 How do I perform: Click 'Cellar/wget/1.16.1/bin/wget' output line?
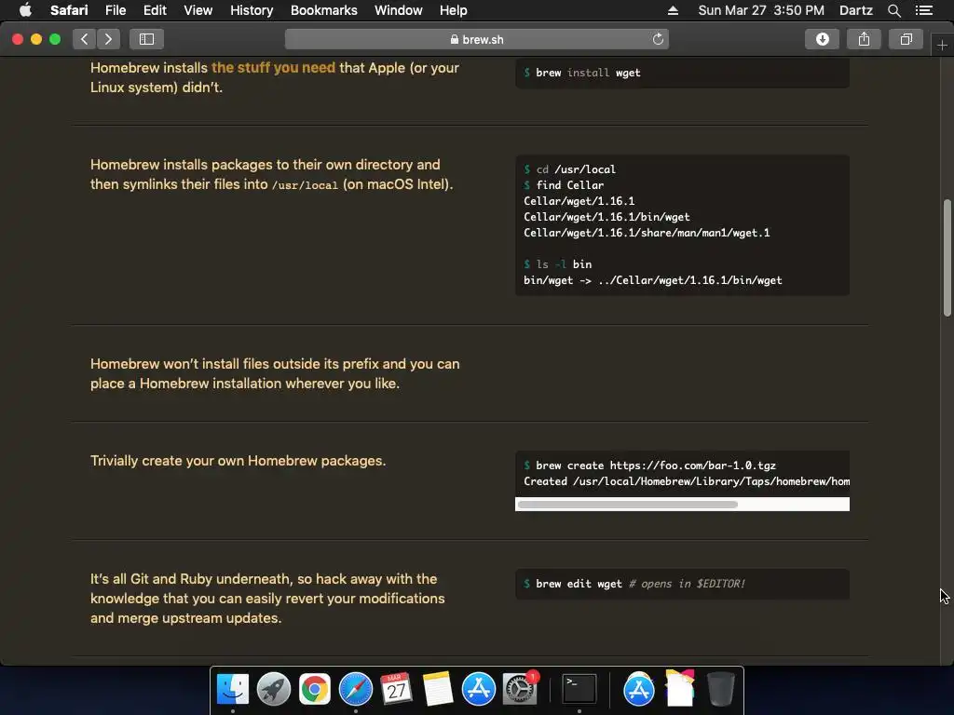pos(606,216)
